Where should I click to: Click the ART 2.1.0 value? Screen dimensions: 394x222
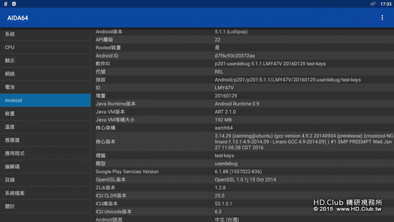(225, 112)
